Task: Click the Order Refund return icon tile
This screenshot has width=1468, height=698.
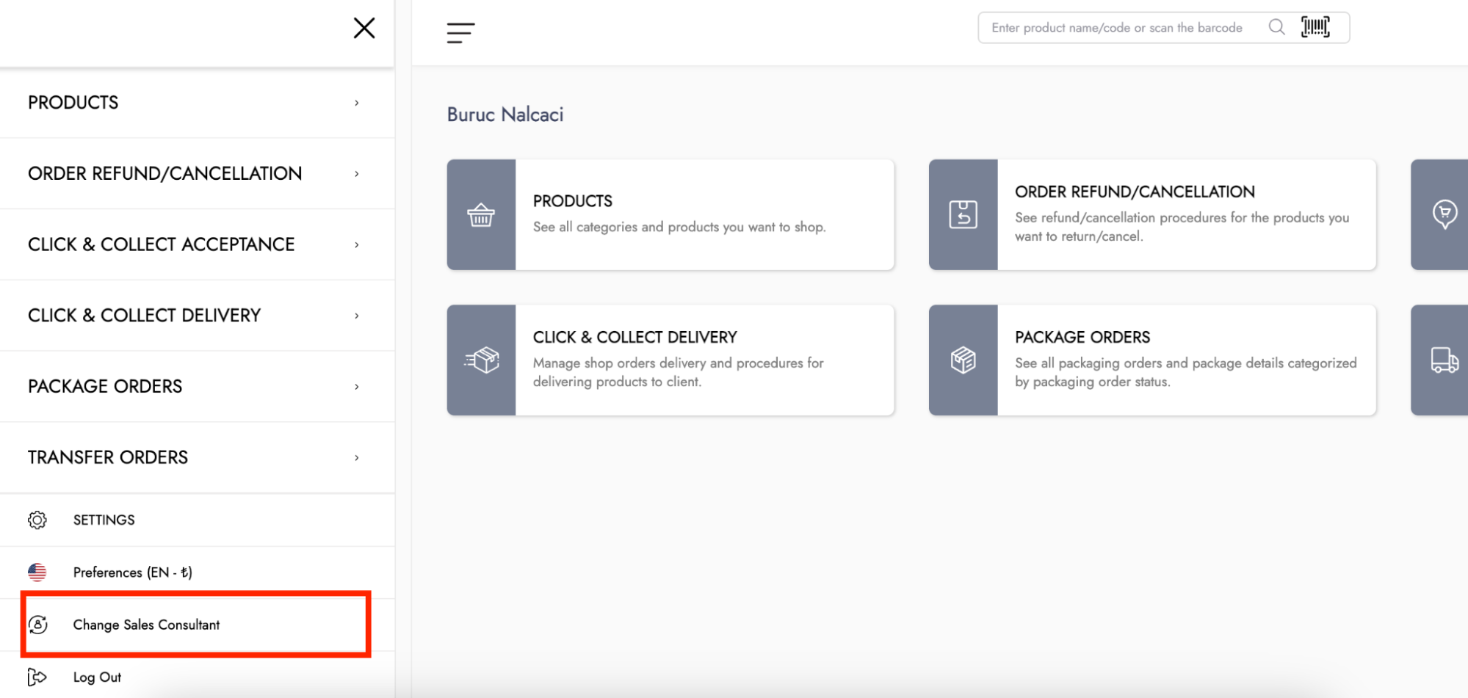Action: coord(963,215)
